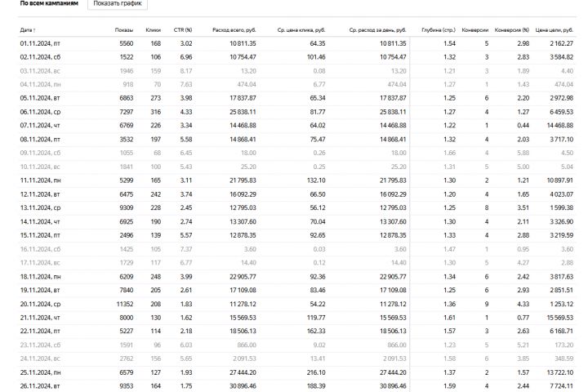Click clicks value 316
This screenshot has height=392, width=588.
coord(156,112)
